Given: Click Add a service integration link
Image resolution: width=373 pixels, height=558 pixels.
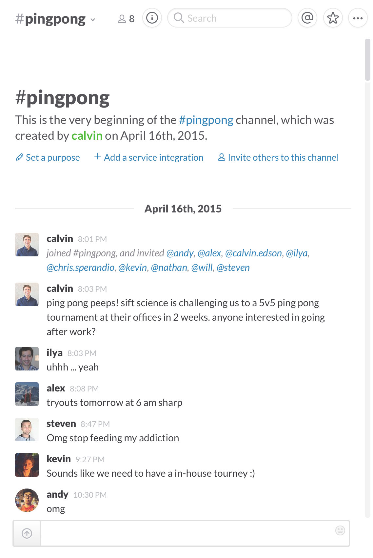Looking at the screenshot, I should [153, 158].
